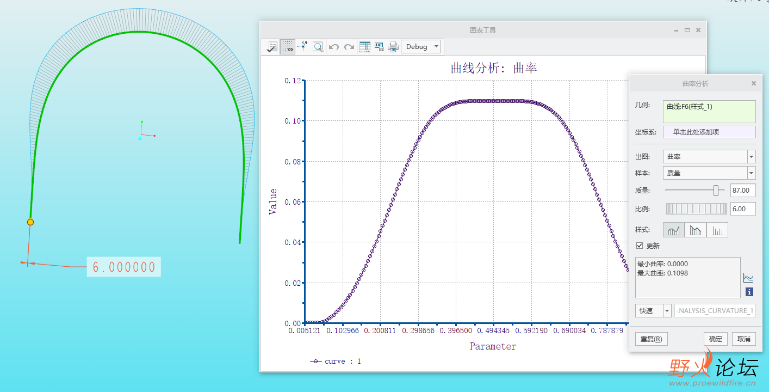Undo the last chart view change
The width and height of the screenshot is (769, 392).
pyautogui.click(x=334, y=47)
